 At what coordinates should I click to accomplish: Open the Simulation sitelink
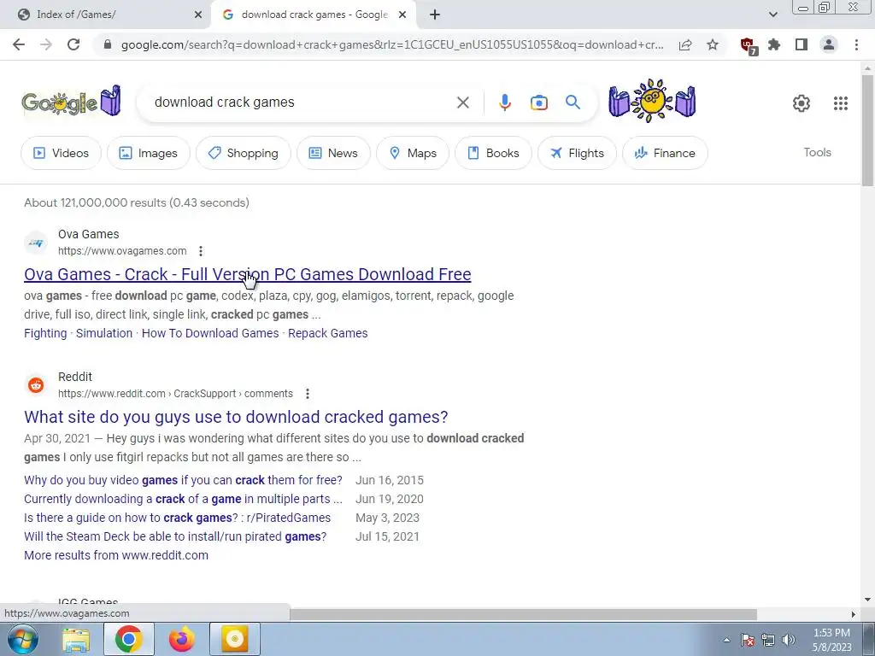(103, 333)
